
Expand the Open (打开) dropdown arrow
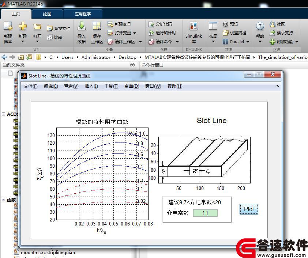(37, 42)
